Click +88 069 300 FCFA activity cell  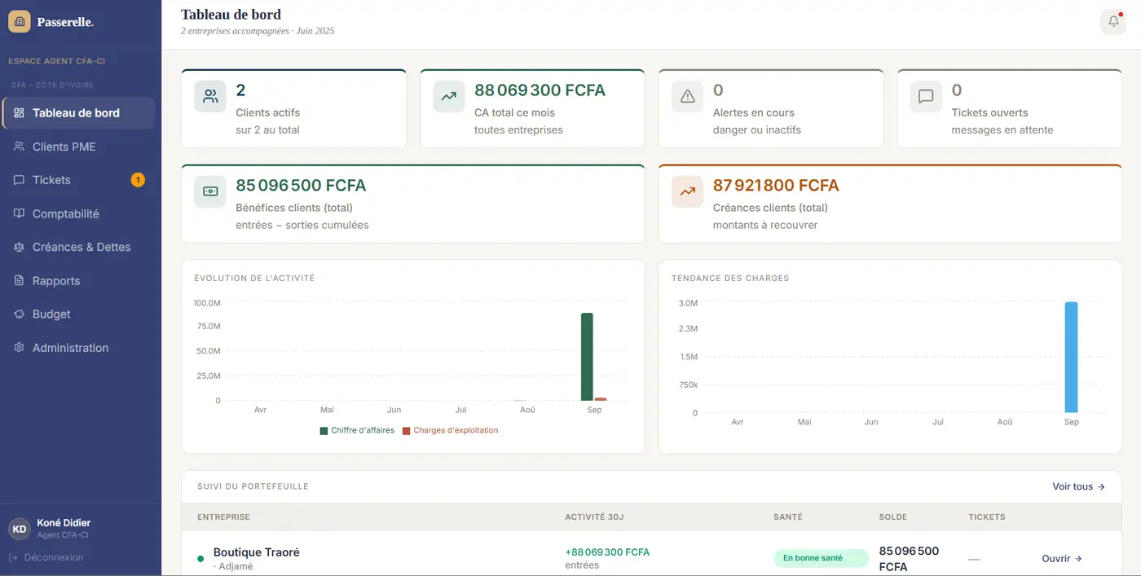tap(607, 552)
